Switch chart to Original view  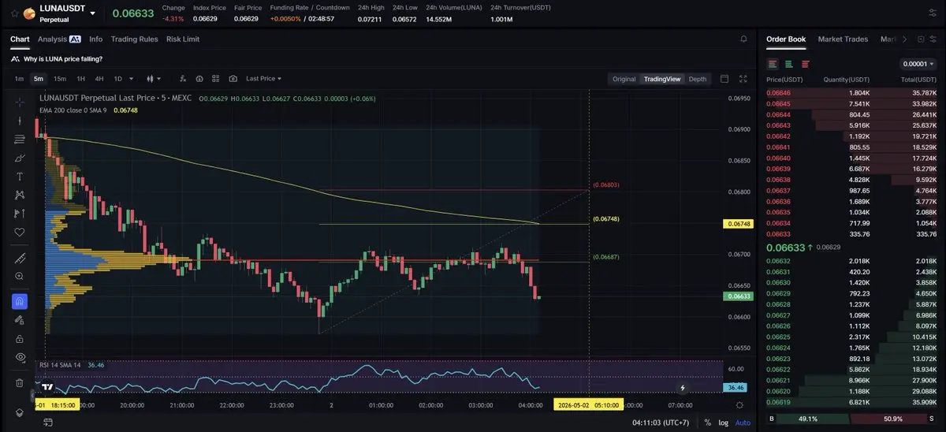click(624, 79)
